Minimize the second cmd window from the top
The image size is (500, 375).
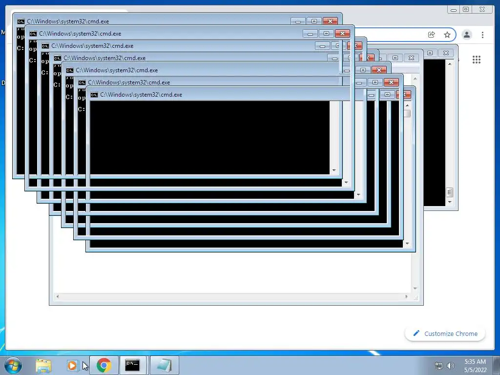point(310,34)
